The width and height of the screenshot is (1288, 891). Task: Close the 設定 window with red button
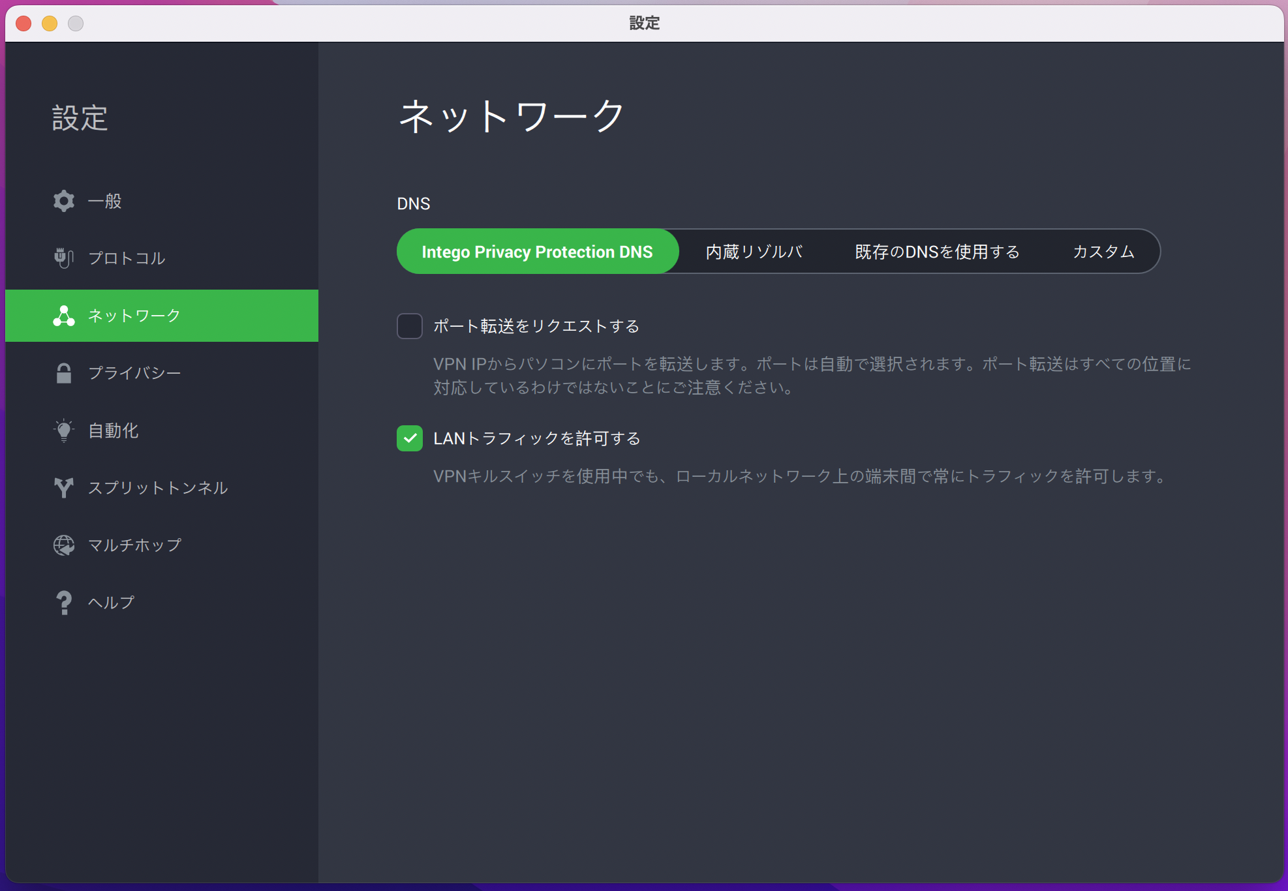coord(24,23)
